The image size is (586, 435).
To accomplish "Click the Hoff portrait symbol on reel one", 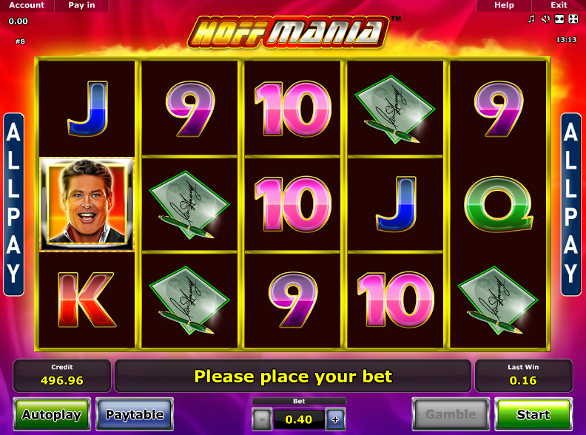I will (x=87, y=204).
